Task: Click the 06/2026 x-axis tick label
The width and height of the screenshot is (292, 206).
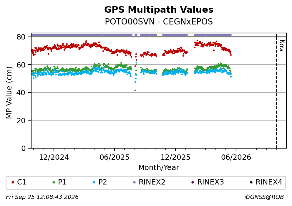Action: pyautogui.click(x=236, y=158)
